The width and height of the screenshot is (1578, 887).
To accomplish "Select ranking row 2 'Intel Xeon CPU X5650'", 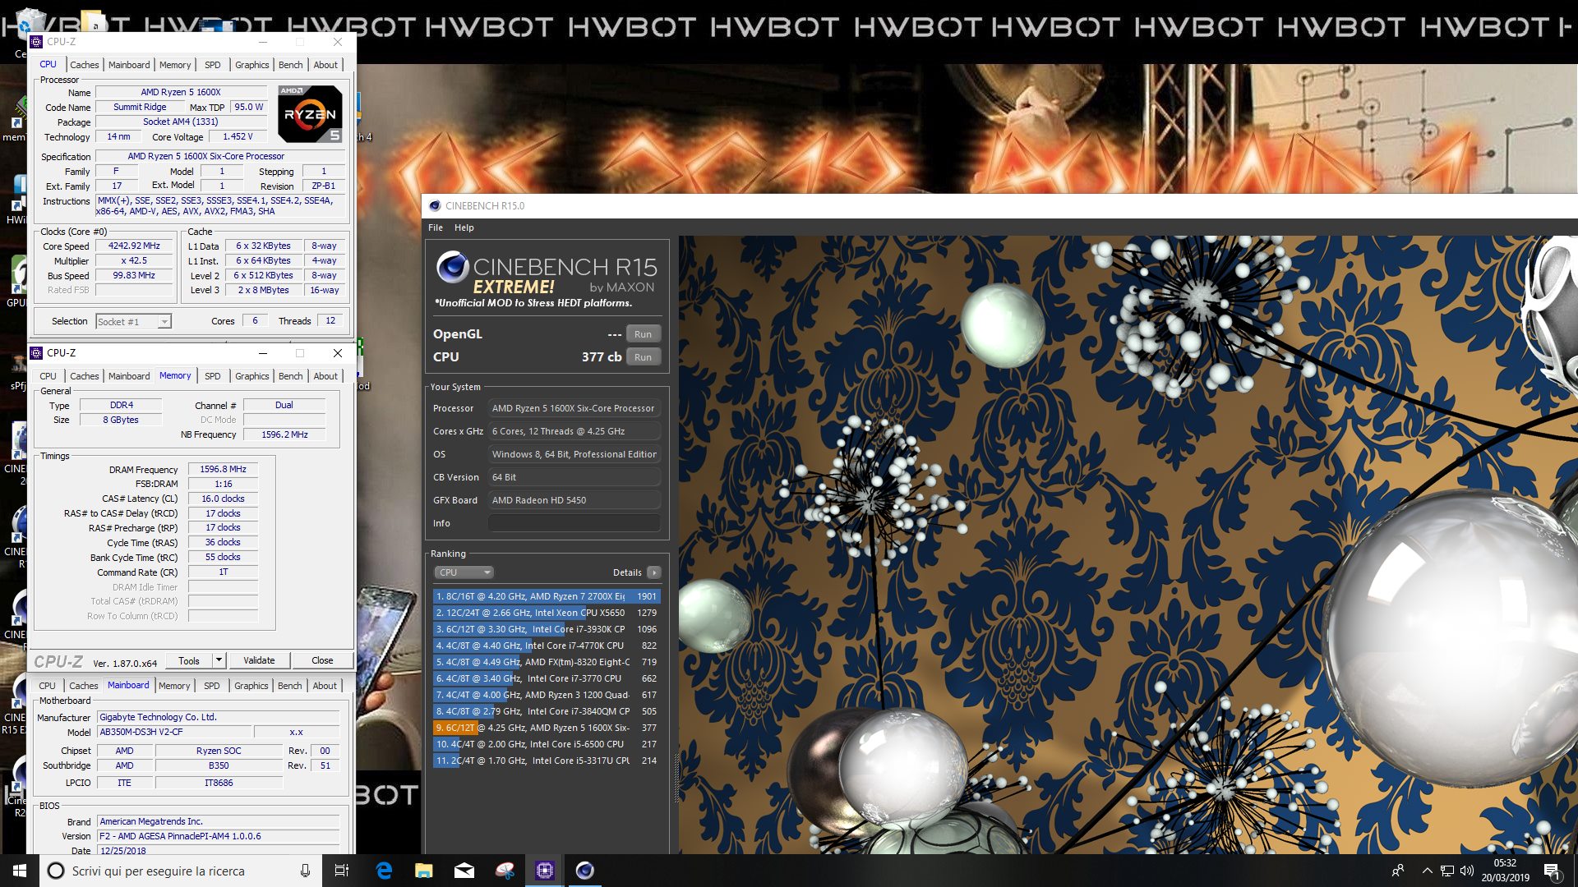I will 547,613.
